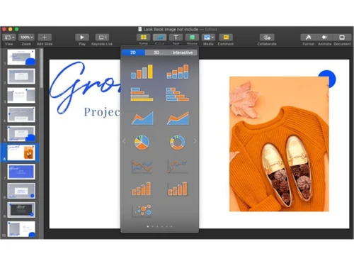The width and height of the screenshot is (354, 266).
Task: Select slide 5 thumbnail
Action: tap(21, 133)
